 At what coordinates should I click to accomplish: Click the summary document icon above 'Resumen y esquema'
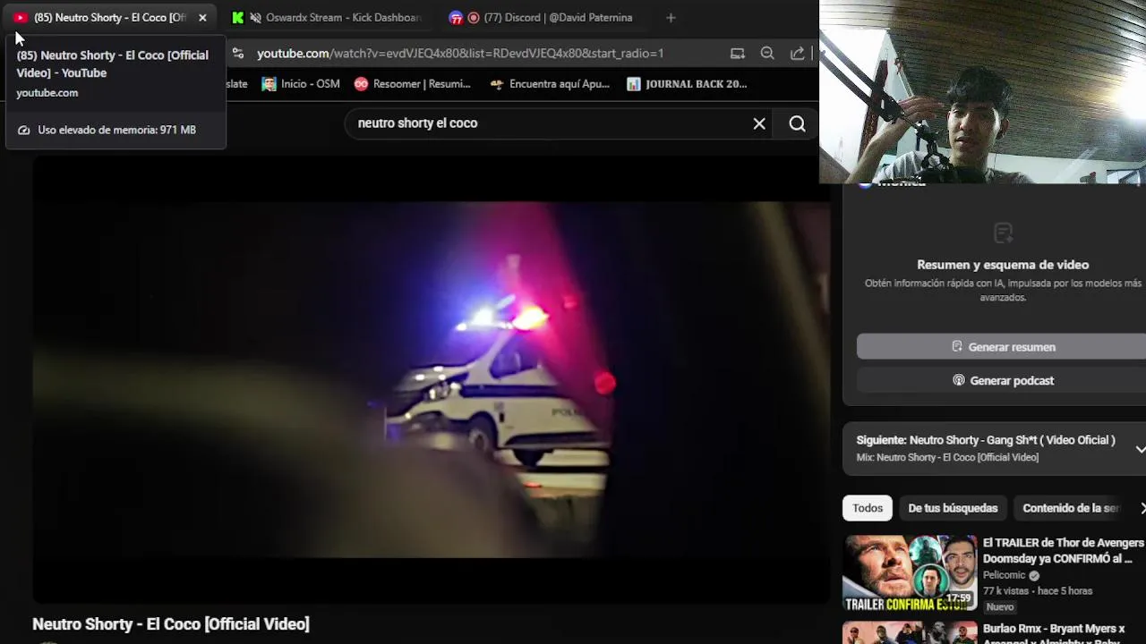tap(1003, 233)
